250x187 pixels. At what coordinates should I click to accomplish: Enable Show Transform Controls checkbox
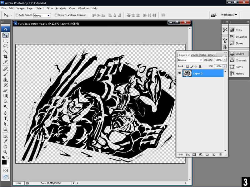click(x=56, y=15)
